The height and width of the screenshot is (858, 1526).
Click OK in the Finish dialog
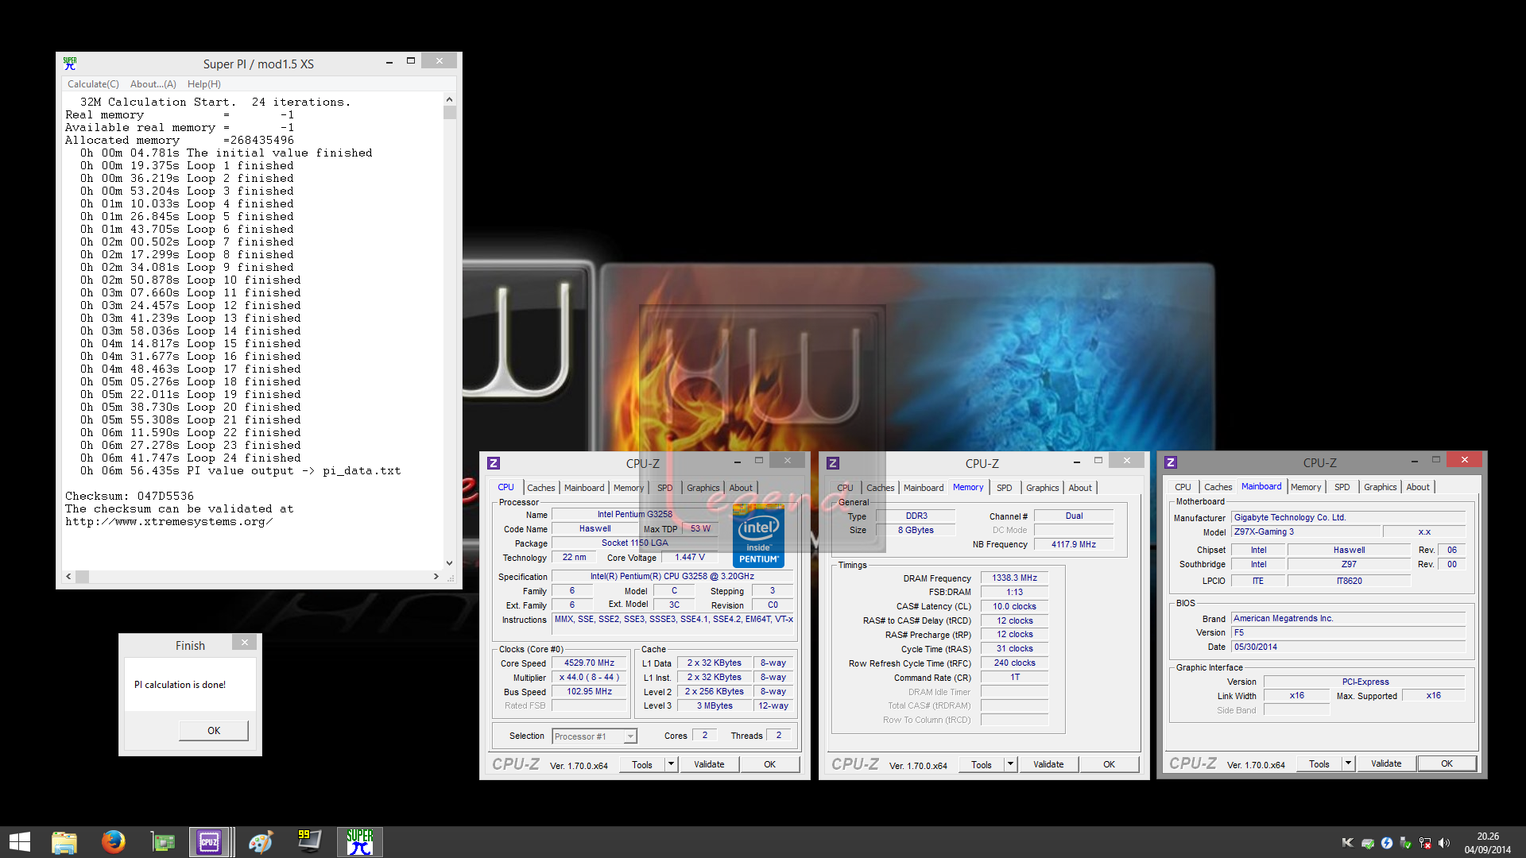click(214, 730)
